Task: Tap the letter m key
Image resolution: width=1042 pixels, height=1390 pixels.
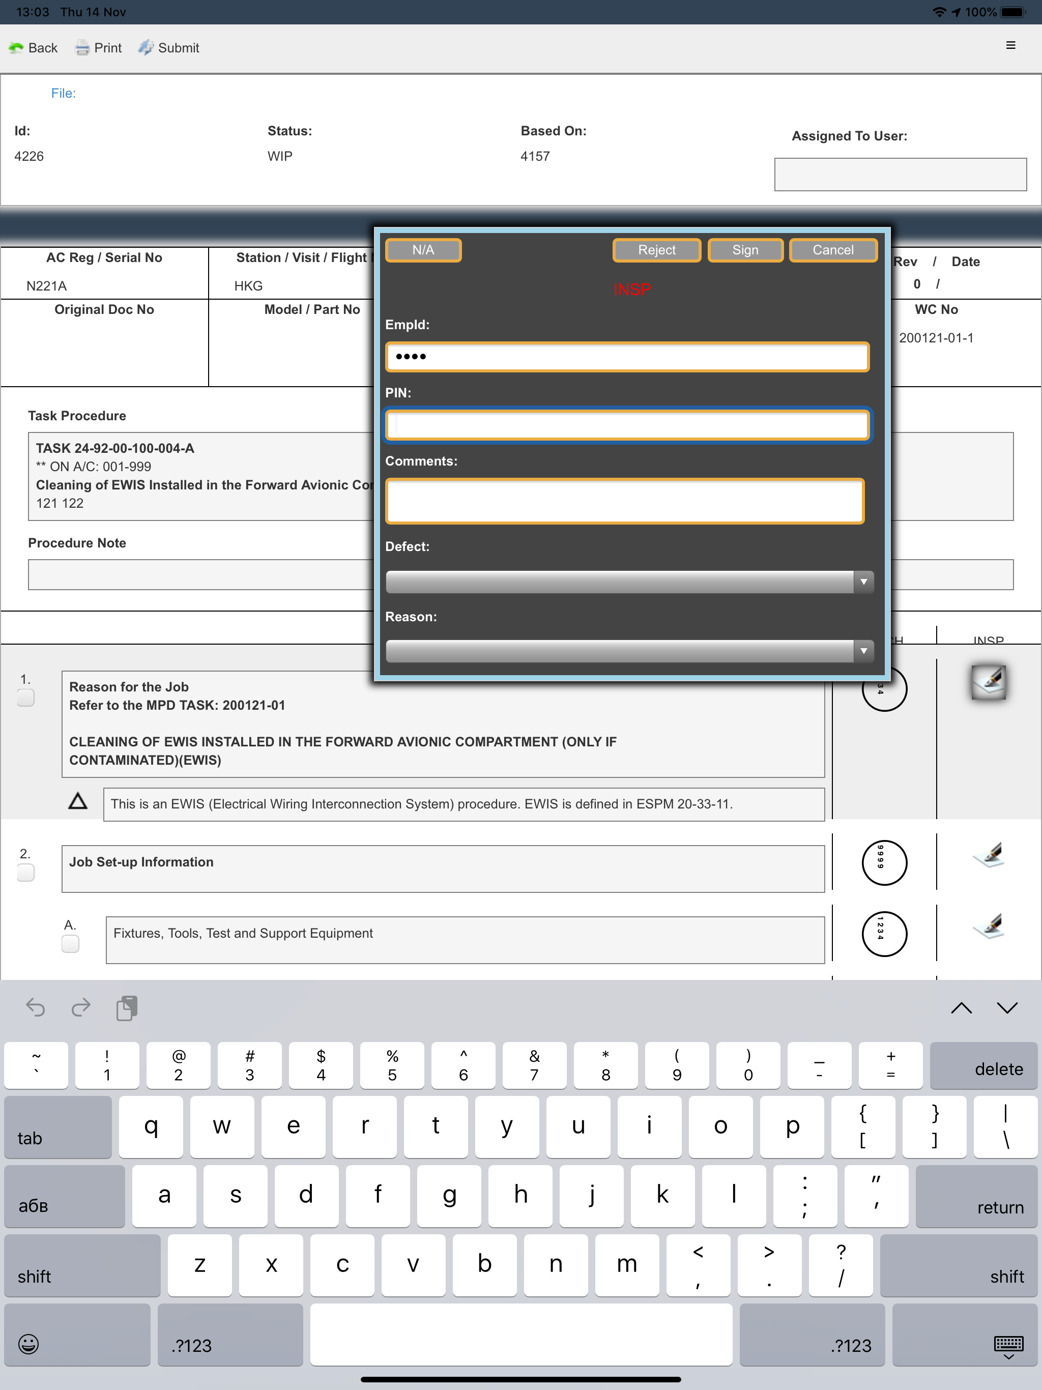Action: pyautogui.click(x=627, y=1265)
